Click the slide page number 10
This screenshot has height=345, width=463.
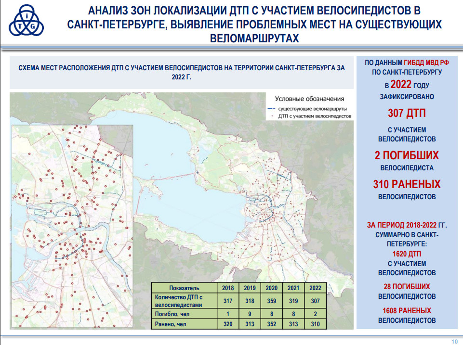tap(454, 341)
